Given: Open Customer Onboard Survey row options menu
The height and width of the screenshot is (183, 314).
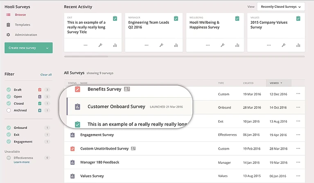Looking at the screenshot, I should click(298, 107).
